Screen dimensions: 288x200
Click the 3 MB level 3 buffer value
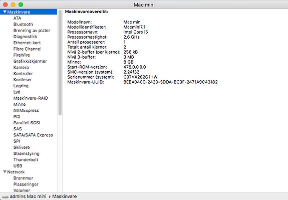[129, 57]
